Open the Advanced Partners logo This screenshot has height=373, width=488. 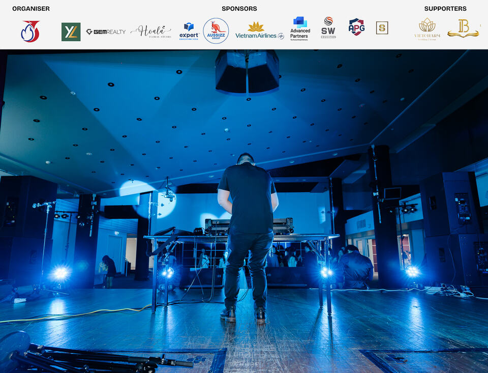[x=300, y=28]
